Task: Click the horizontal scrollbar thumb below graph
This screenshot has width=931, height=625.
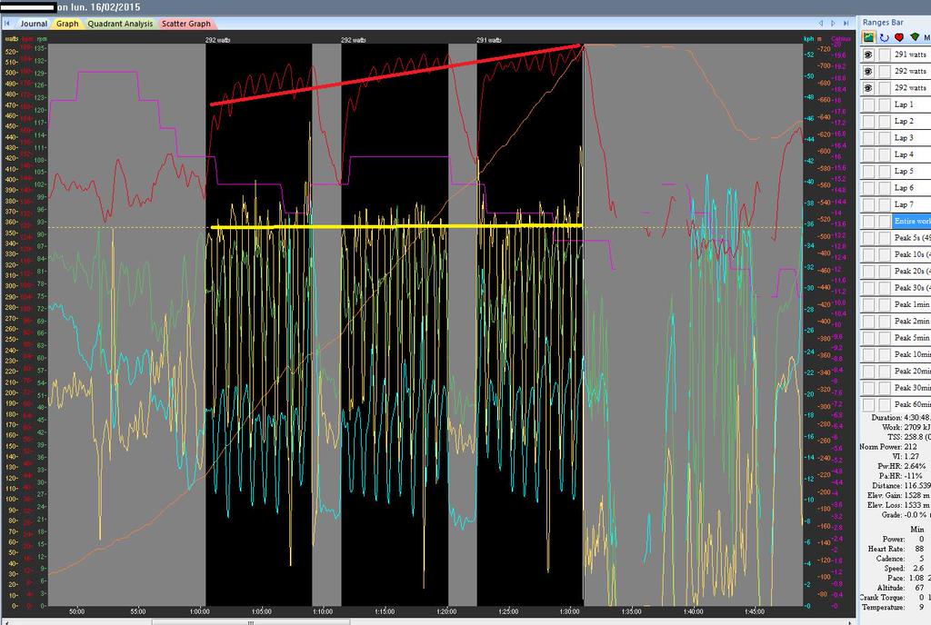Action: point(249,621)
